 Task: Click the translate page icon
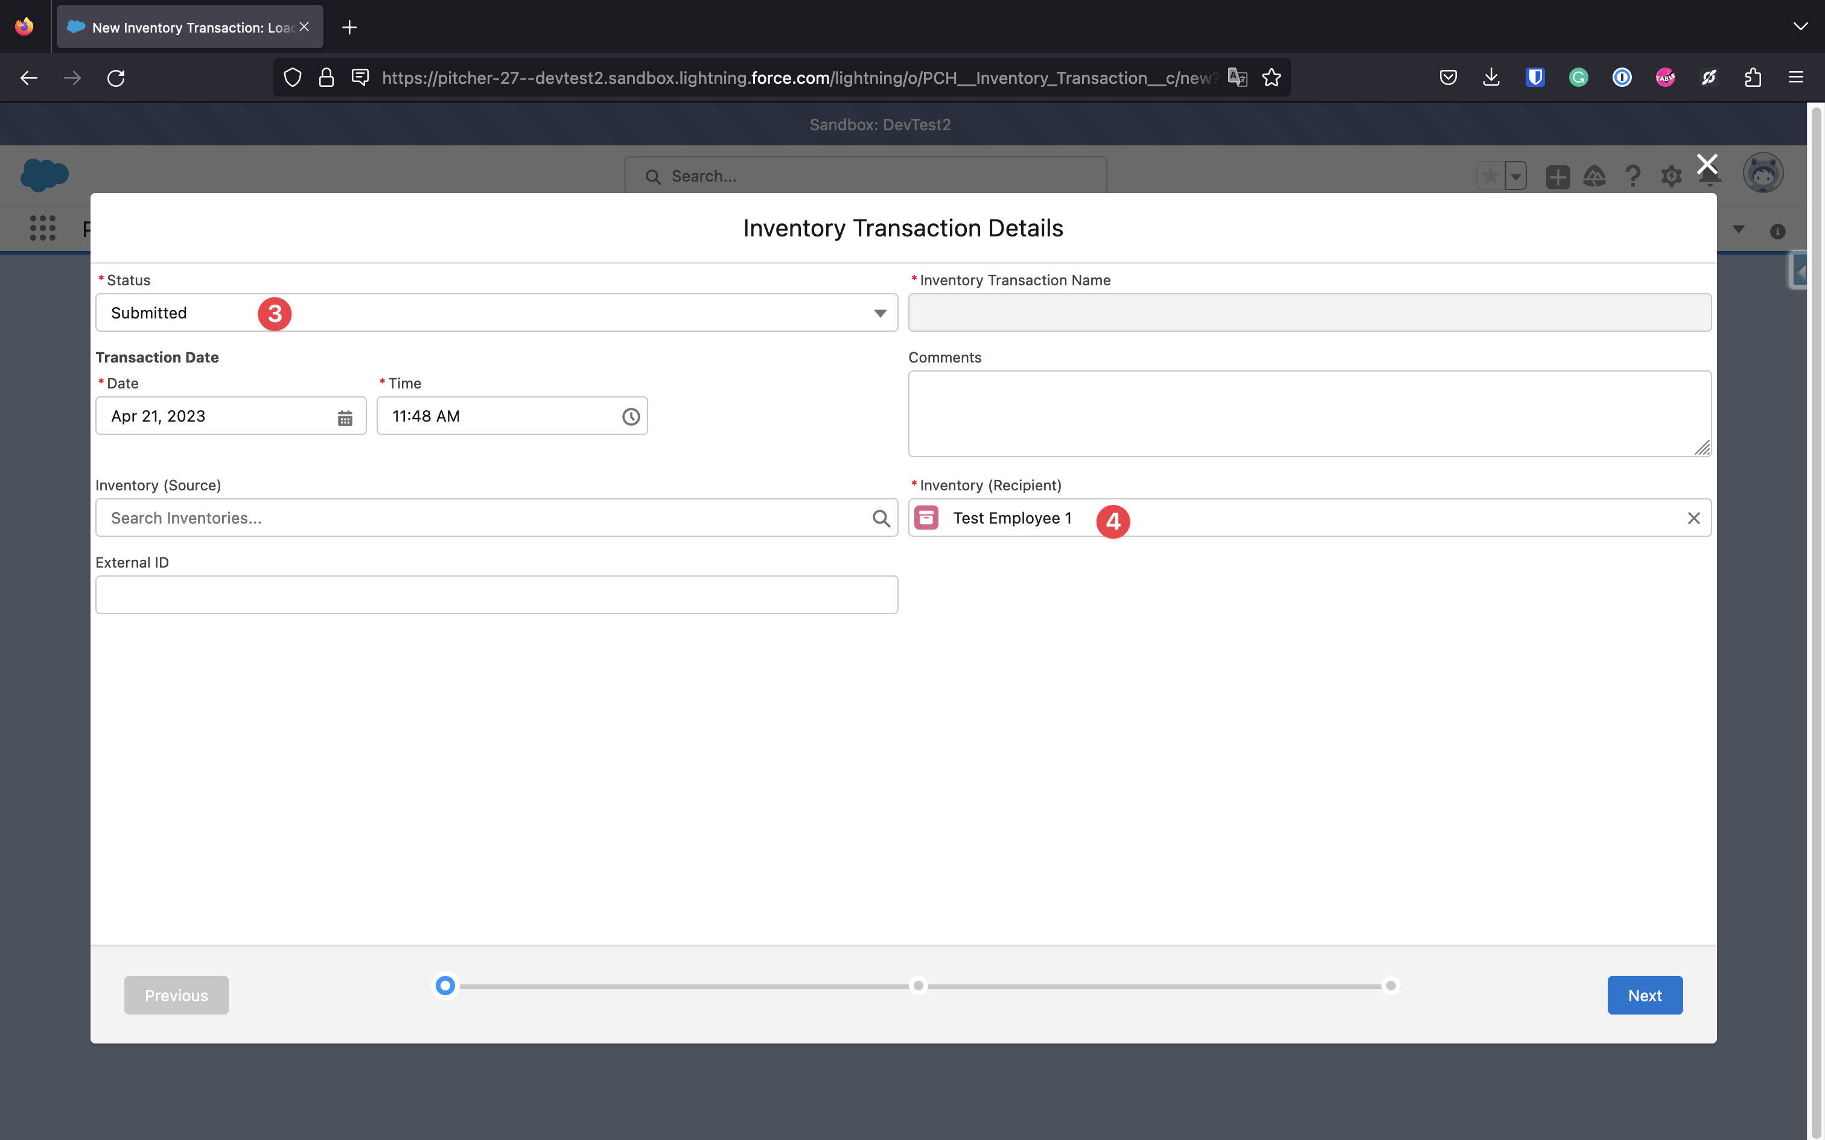[1237, 78]
